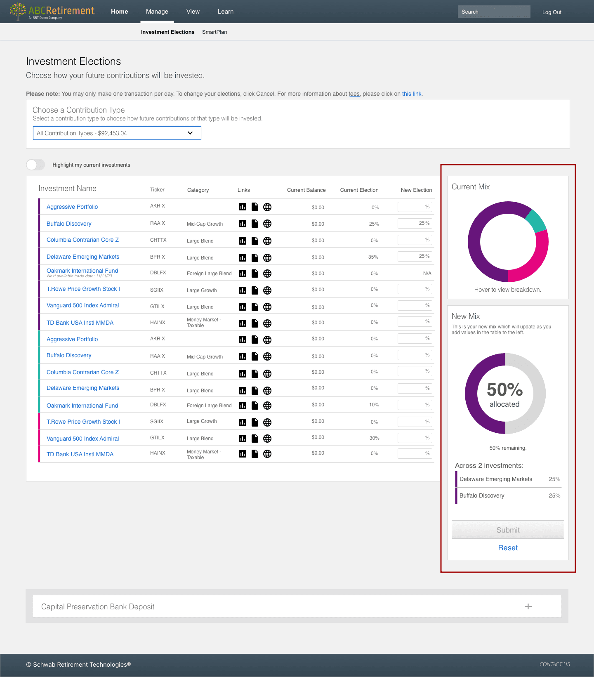View website globe for Oakmark with 10% election

(267, 406)
